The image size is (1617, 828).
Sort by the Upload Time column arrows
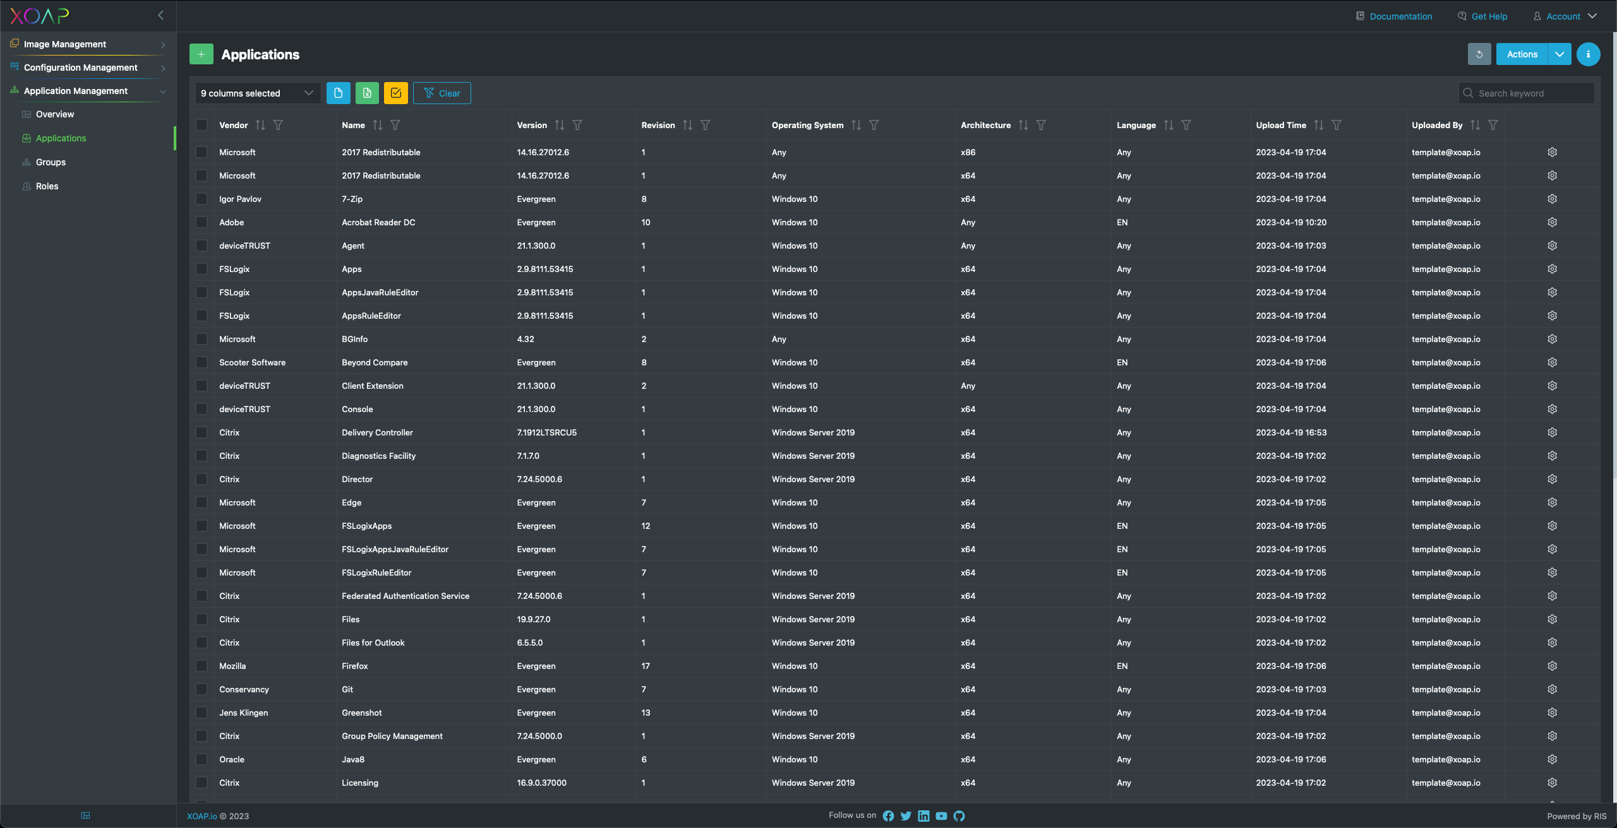click(1319, 125)
